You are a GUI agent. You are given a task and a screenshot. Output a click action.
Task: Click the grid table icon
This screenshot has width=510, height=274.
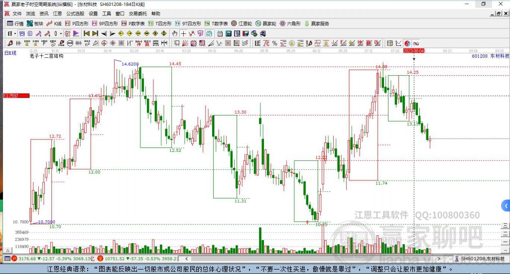point(389,43)
